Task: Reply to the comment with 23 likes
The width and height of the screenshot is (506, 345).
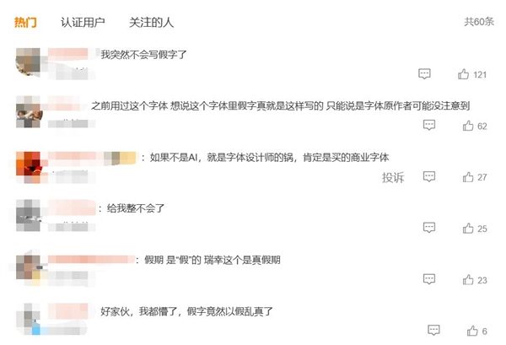Action: (x=429, y=279)
